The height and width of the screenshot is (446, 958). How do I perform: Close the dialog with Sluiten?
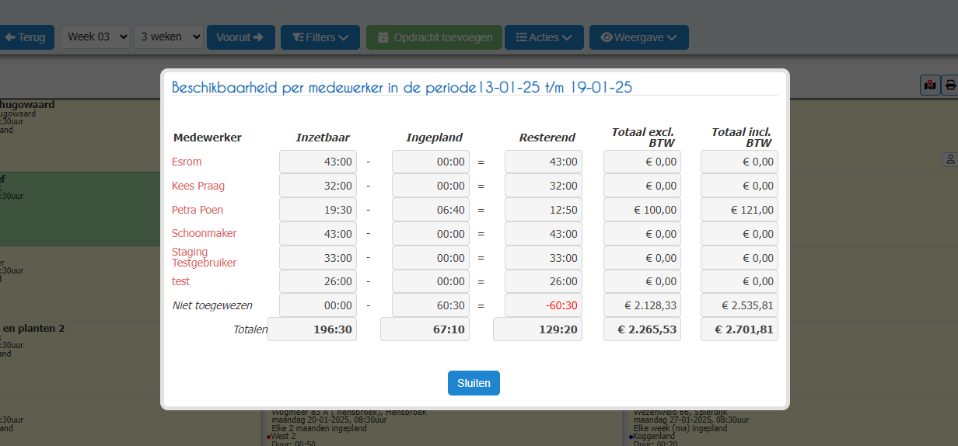(474, 383)
